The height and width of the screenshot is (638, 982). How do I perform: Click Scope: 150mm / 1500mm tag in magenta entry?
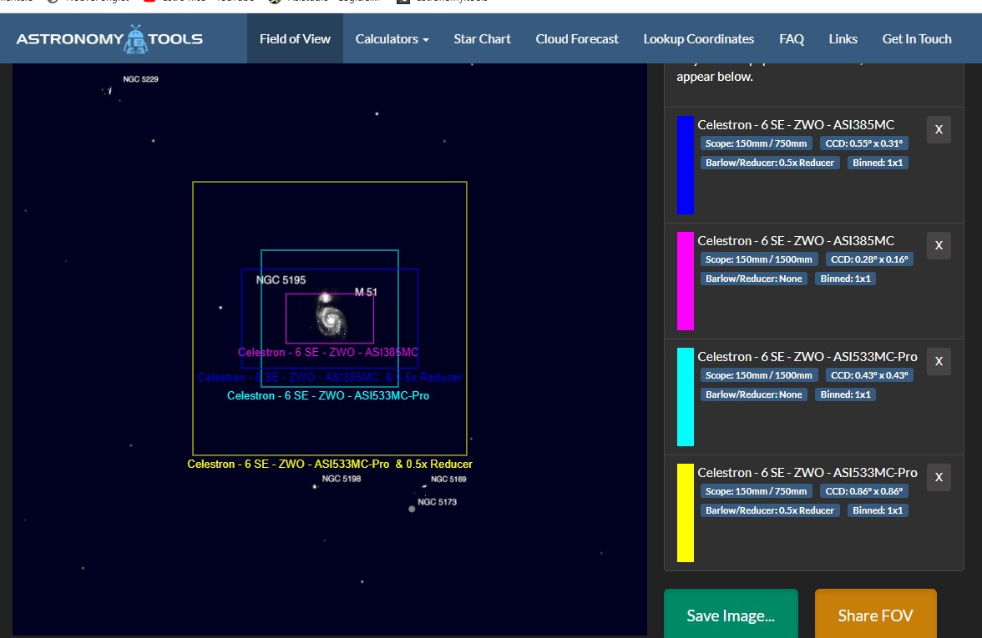tap(758, 259)
